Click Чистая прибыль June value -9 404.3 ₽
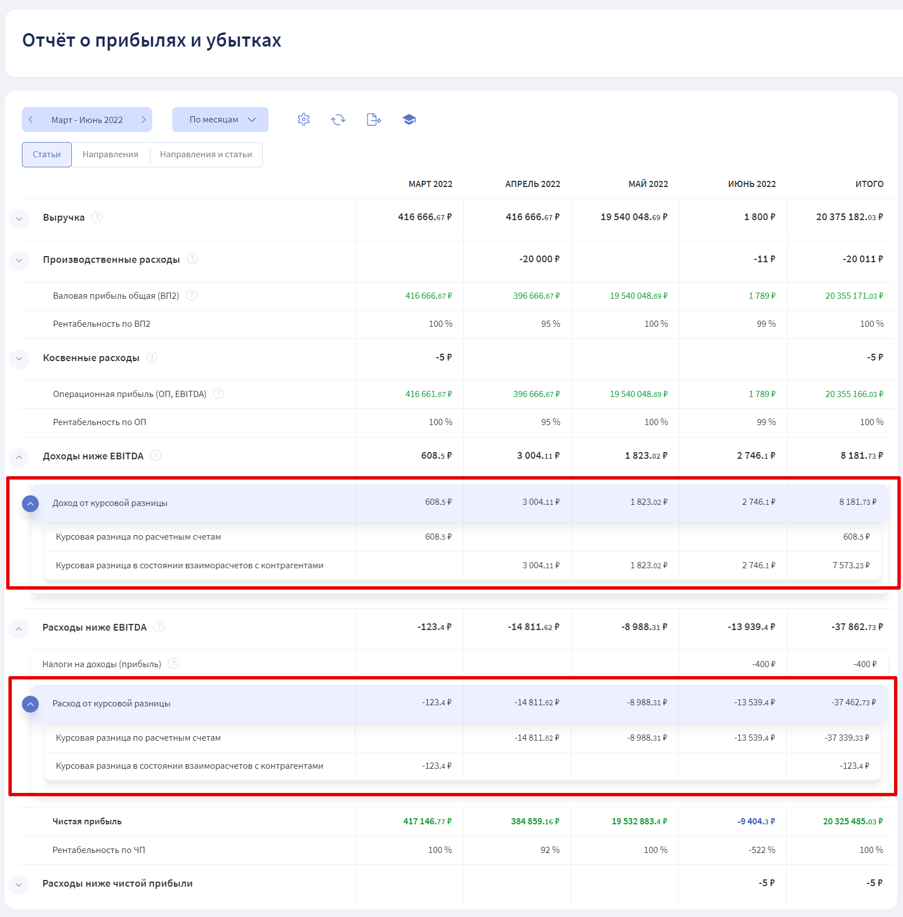The height and width of the screenshot is (917, 903). tap(756, 821)
